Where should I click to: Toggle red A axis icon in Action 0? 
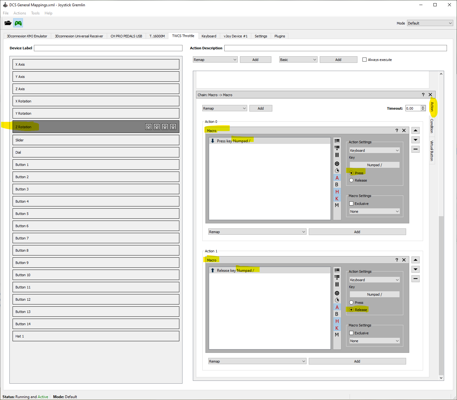click(337, 178)
